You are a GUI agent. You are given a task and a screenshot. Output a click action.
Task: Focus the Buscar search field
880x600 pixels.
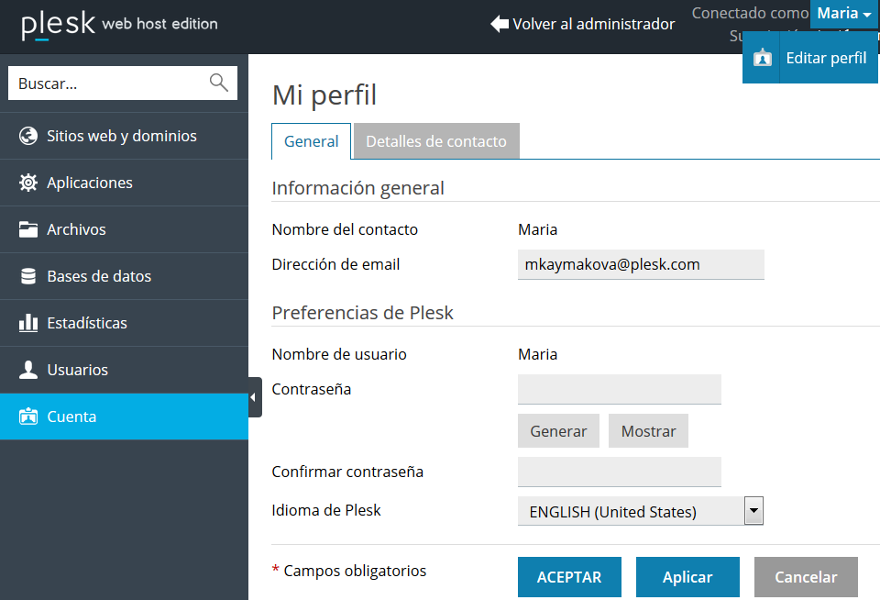pyautogui.click(x=122, y=83)
